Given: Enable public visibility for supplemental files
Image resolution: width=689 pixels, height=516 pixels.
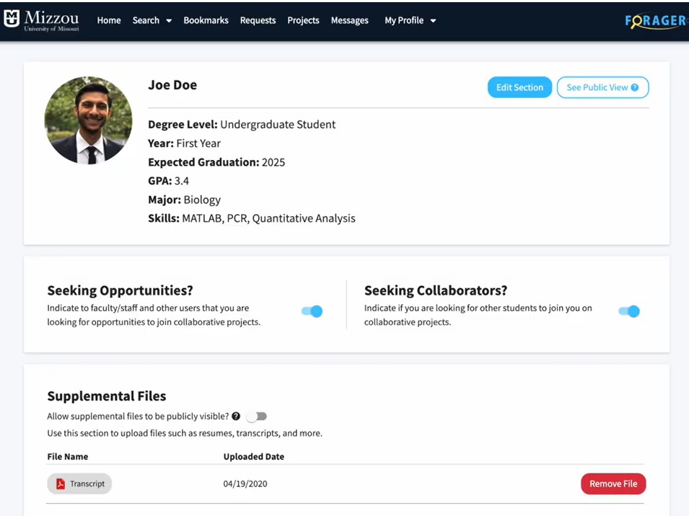Looking at the screenshot, I should pos(256,416).
